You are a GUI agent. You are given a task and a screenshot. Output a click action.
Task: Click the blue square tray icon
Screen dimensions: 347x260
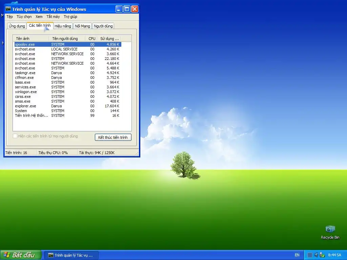pyautogui.click(x=310, y=255)
